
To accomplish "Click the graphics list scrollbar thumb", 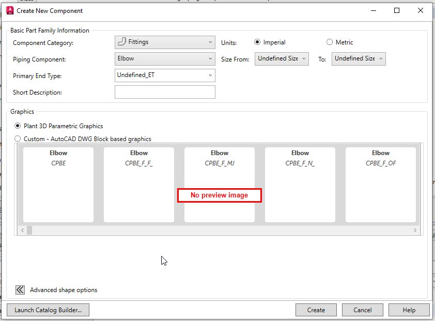I will [29, 230].
